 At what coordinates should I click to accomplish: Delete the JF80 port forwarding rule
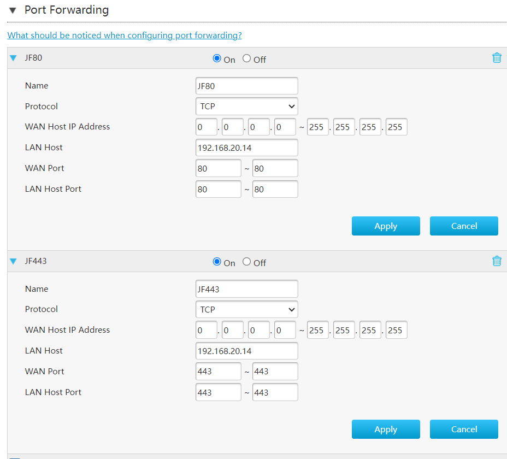[496, 58]
